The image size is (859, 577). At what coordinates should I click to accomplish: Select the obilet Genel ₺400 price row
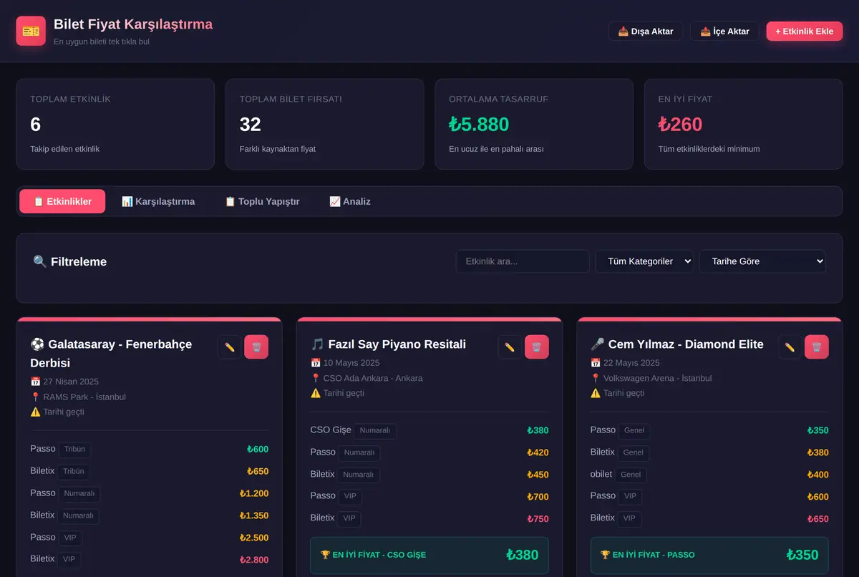coord(709,474)
